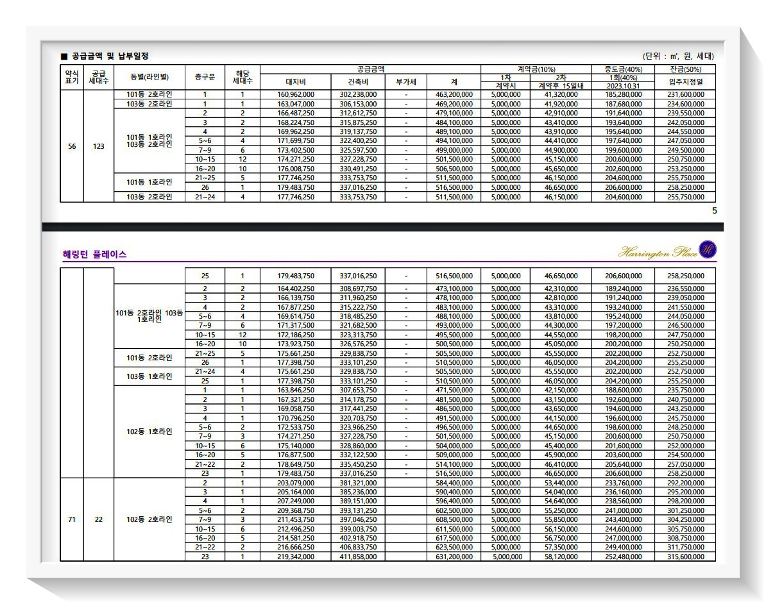Click total '584,400,000'
Viewport: 766px width, 604px height.
coord(454,483)
